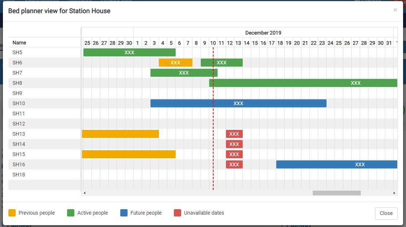The width and height of the screenshot is (406, 227).
Task: Select the blue SH10 future booking bar
Action: coord(238,103)
